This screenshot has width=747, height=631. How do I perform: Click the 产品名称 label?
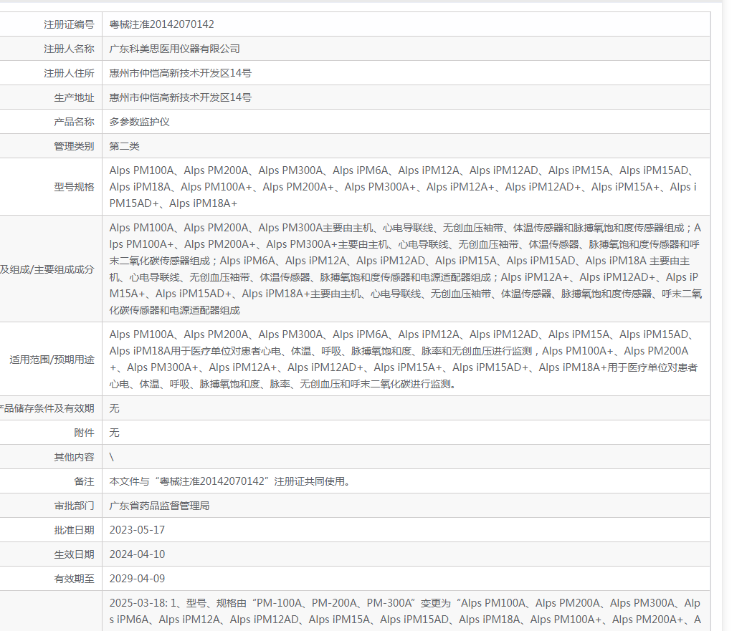[74, 121]
